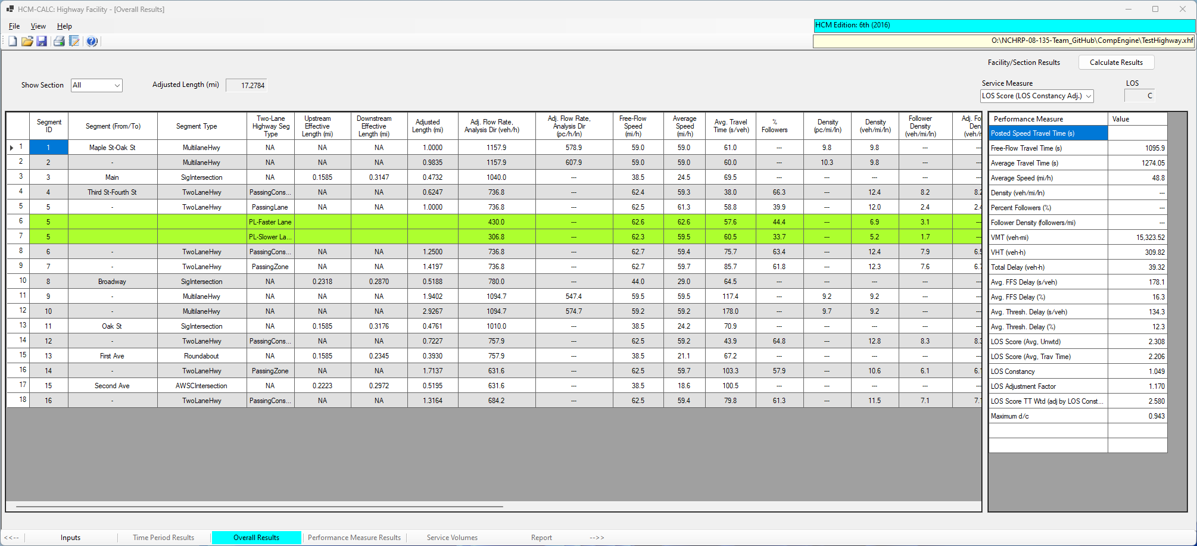Open the View menu

point(38,26)
